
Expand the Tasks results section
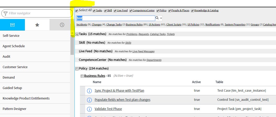coord(77,34)
